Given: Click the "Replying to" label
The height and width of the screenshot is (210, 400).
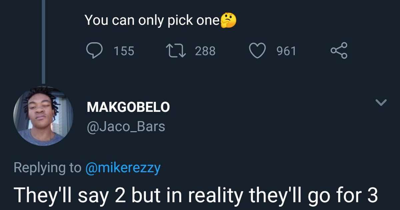Looking at the screenshot, I should (47, 168).
